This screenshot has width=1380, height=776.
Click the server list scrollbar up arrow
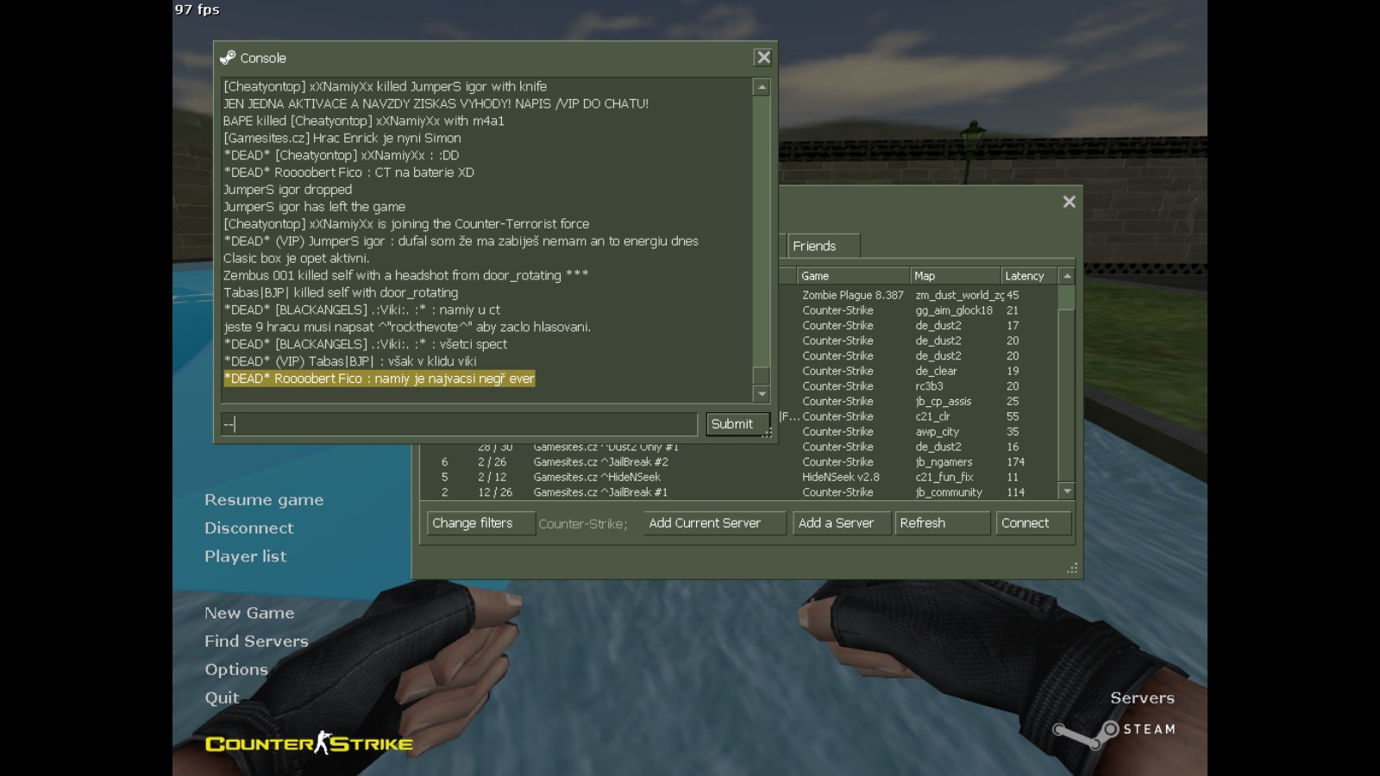(x=1067, y=276)
